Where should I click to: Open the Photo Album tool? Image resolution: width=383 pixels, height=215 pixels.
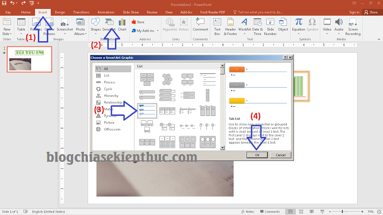[x=80, y=26]
